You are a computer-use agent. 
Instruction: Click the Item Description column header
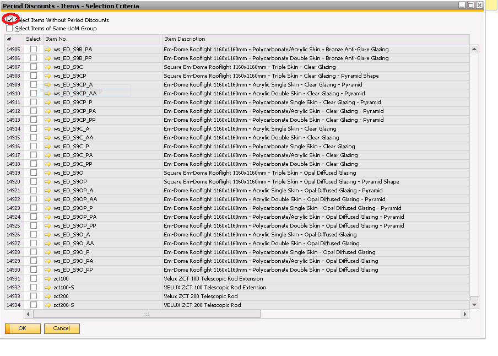[316, 39]
